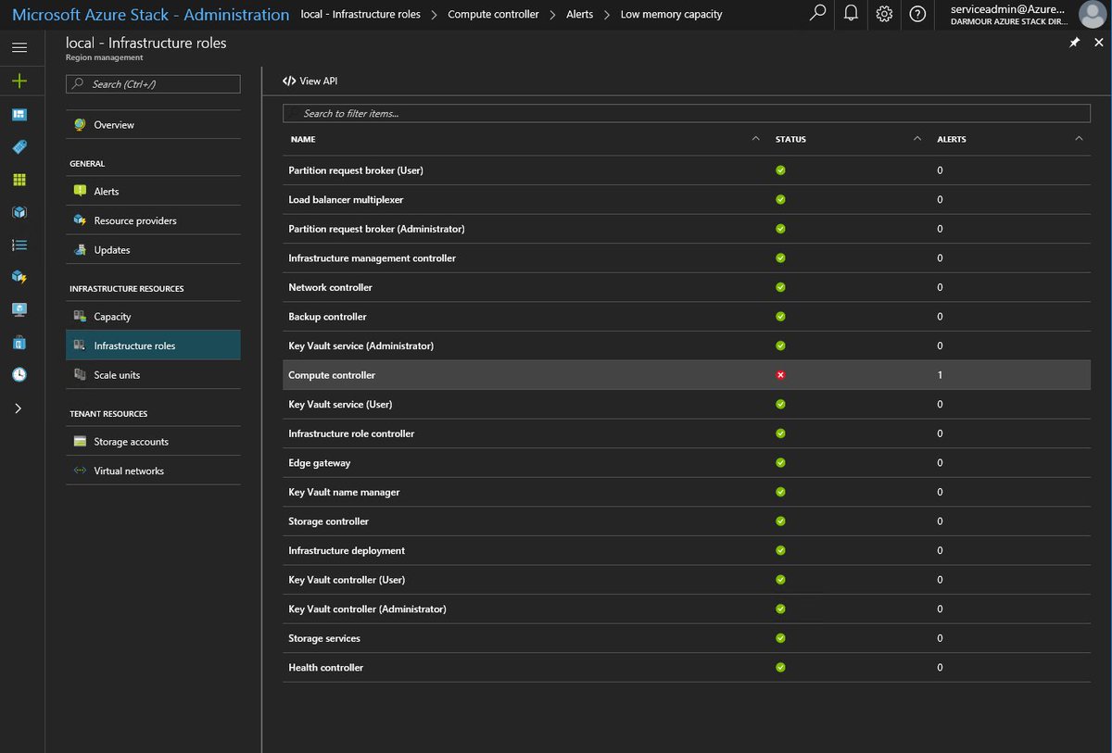Viewport: 1112px width, 753px height.
Task: Select Infrastructure role controller row
Action: [687, 433]
